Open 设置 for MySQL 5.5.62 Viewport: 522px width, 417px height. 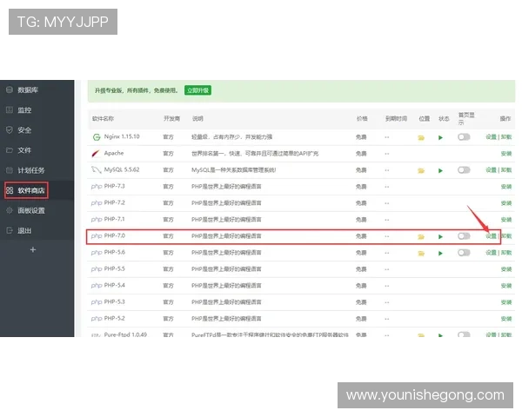pyautogui.click(x=491, y=170)
